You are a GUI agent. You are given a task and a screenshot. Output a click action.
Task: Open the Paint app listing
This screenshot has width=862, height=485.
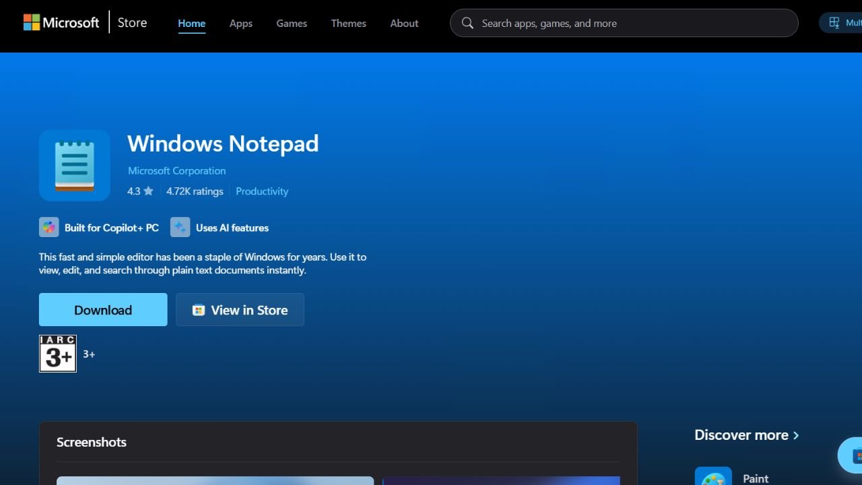pos(756,478)
